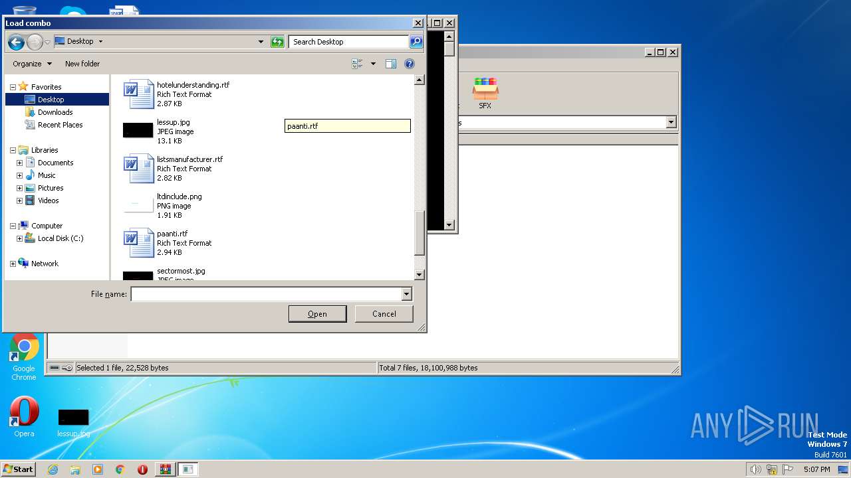Show the preview pane
Viewport: 851px width, 478px height.
coord(391,64)
